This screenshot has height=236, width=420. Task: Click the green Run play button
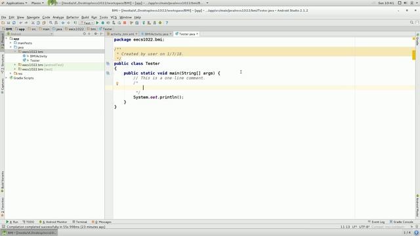pyautogui.click(x=97, y=23)
